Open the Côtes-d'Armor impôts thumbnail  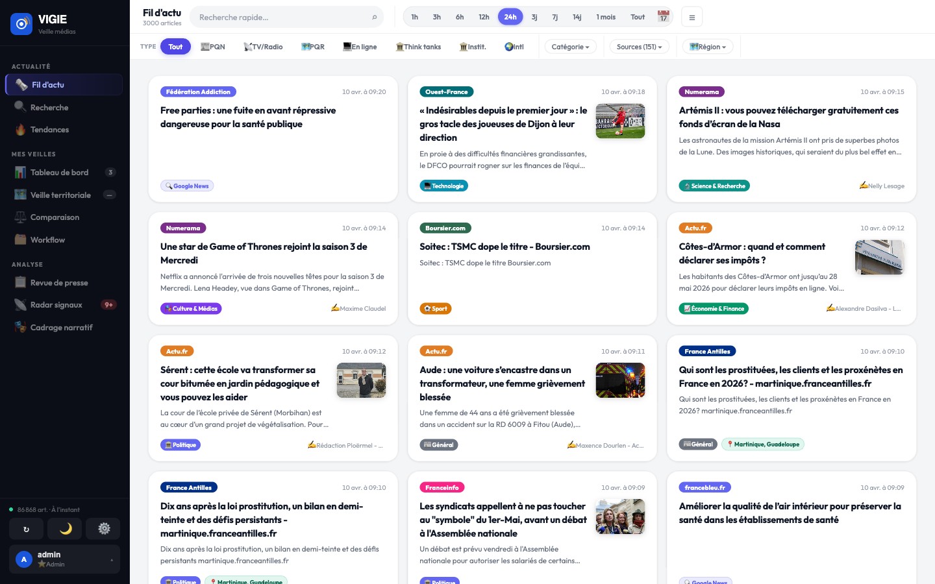(880, 257)
